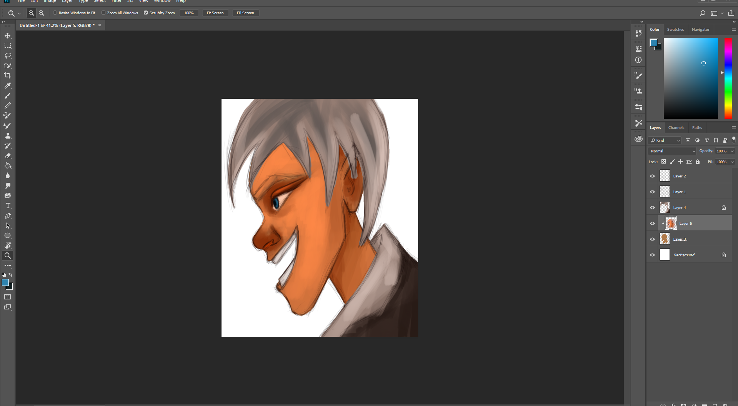This screenshot has height=406, width=738.
Task: Open the Layers panel options menu
Action: point(733,128)
